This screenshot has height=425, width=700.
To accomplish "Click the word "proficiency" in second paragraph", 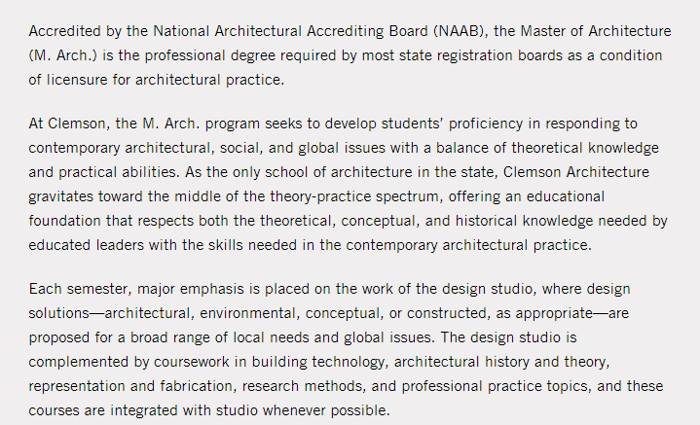I will 486,124.
